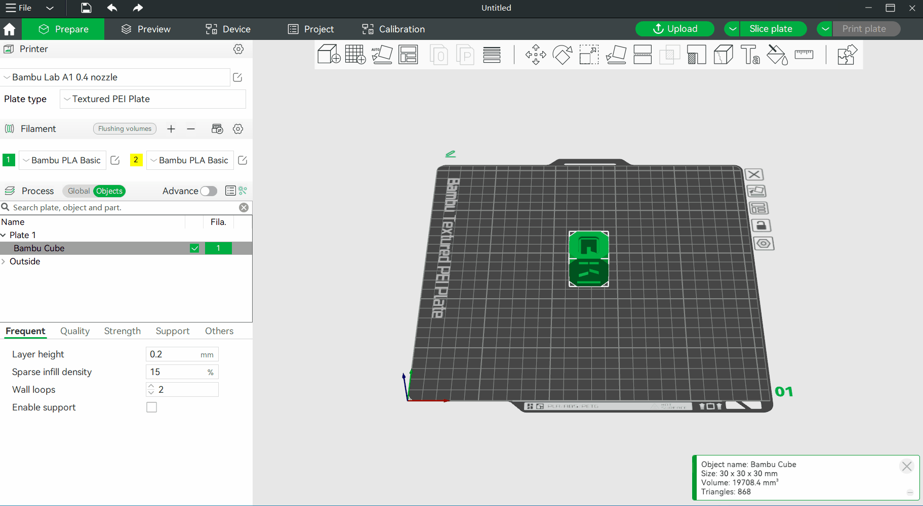Tick the Enable support checkbox
This screenshot has height=506, width=923.
pos(151,407)
